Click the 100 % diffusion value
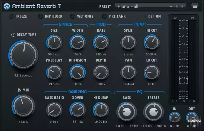 (x=78, y=84)
